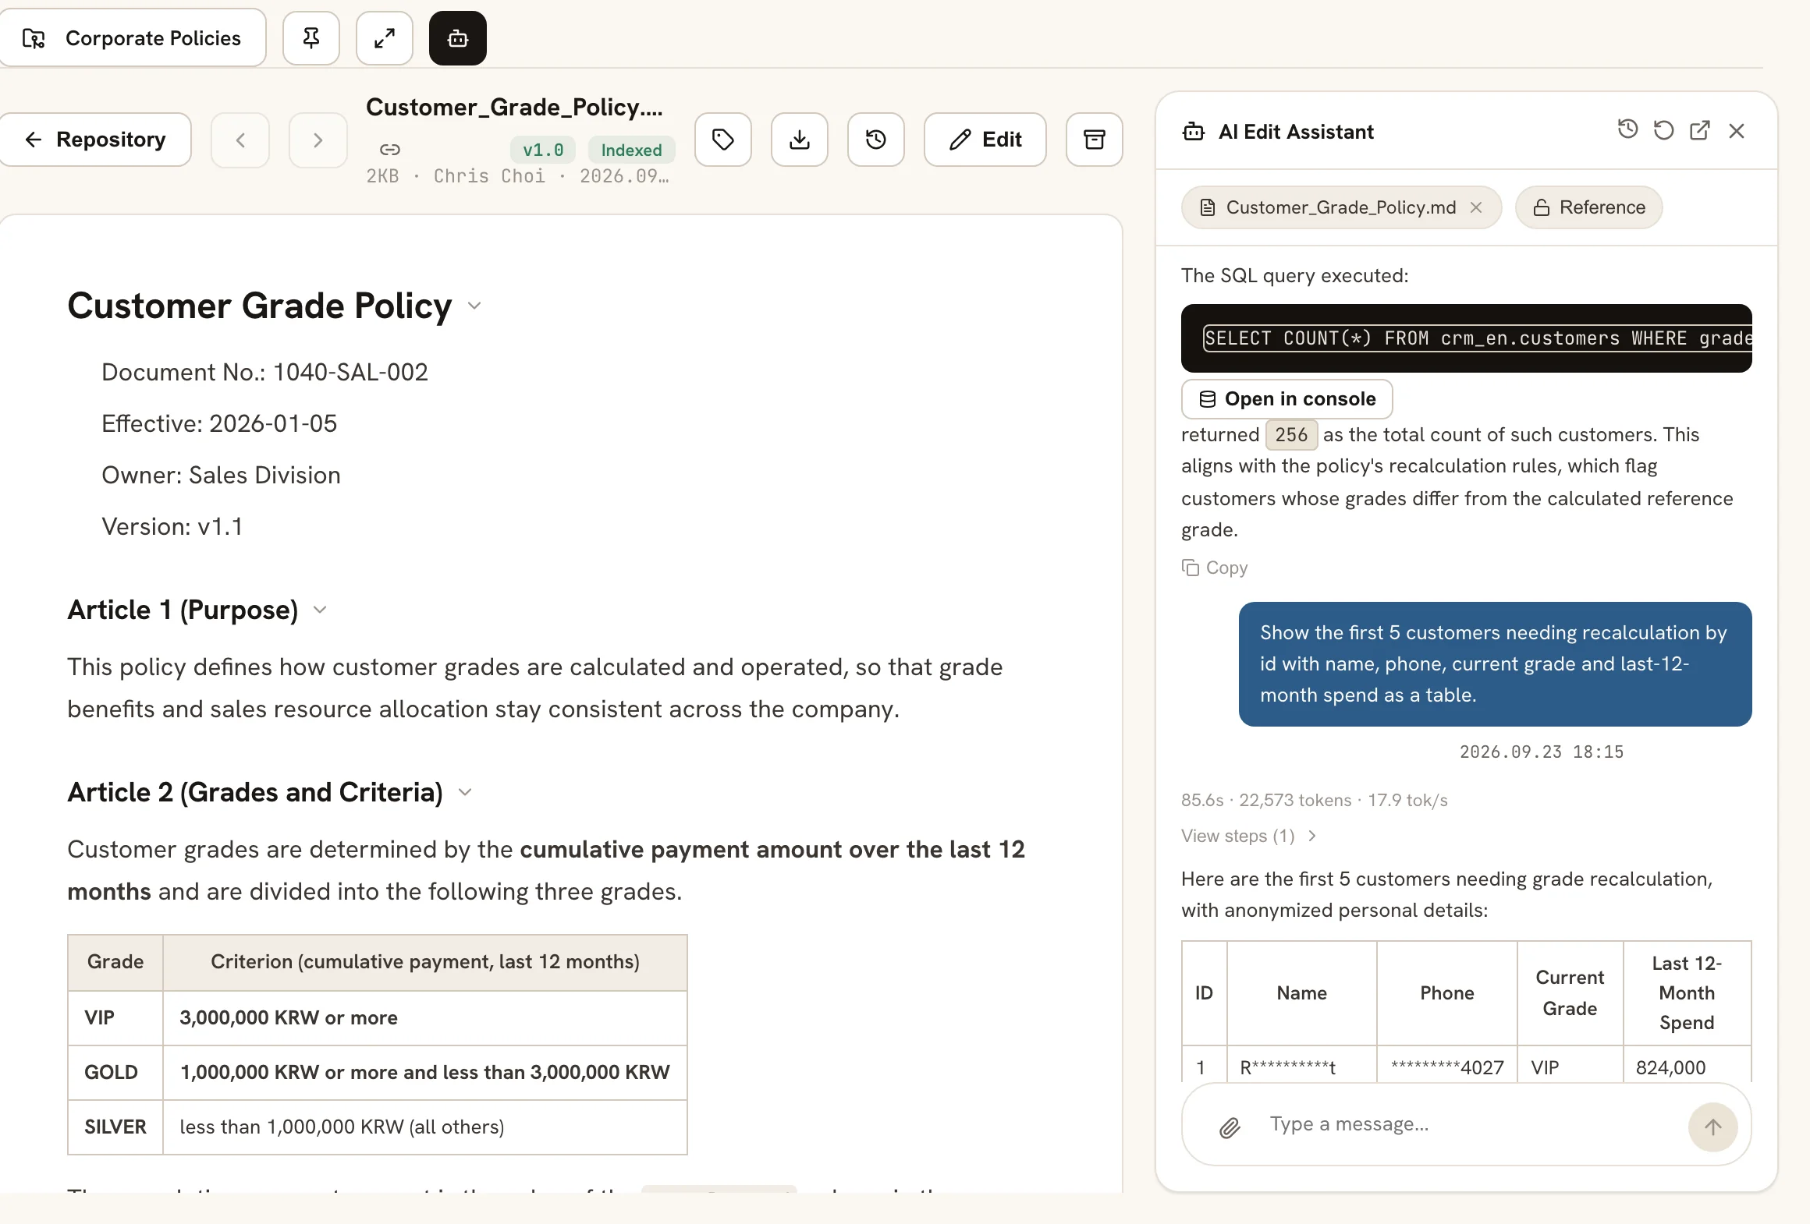Click the Document No. 1040-SAL-002 line
Viewport: 1810px width, 1224px height.
[x=265, y=372]
